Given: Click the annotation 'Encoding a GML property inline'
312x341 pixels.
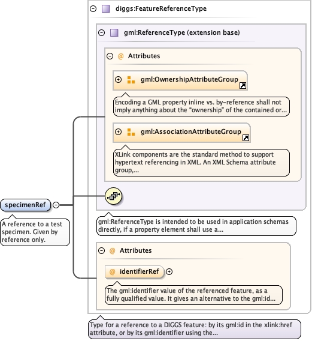Looking at the screenshot, I should click(x=201, y=106).
